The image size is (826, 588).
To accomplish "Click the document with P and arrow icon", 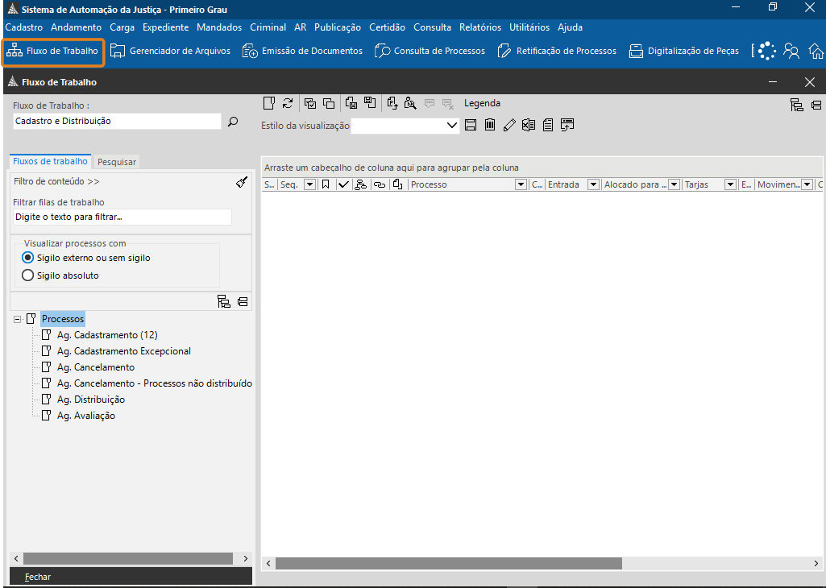I will (392, 103).
